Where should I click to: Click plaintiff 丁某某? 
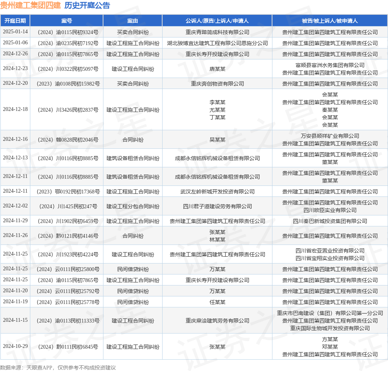click(x=217, y=117)
